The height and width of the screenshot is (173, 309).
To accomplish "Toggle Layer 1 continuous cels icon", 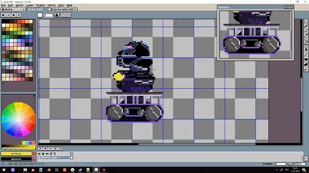I will [x=47, y=158].
